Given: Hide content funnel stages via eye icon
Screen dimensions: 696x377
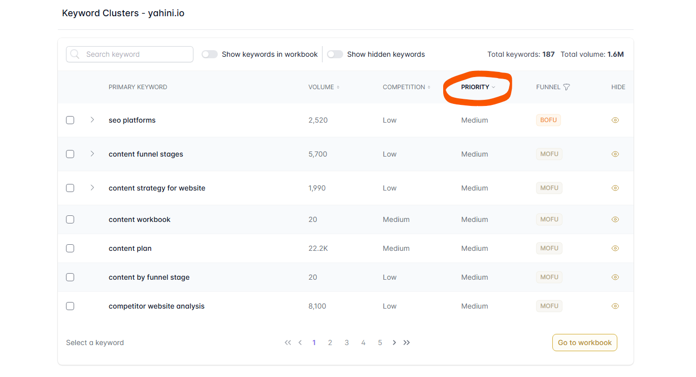Looking at the screenshot, I should [x=615, y=154].
